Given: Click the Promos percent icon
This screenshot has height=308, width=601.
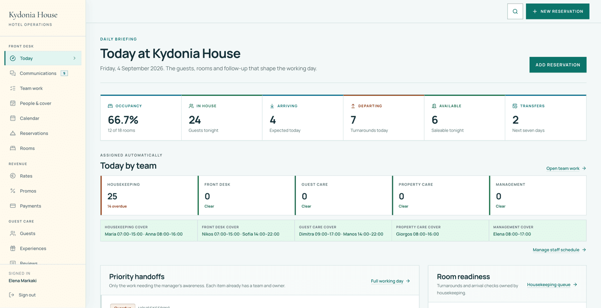Looking at the screenshot, I should (x=13, y=191).
